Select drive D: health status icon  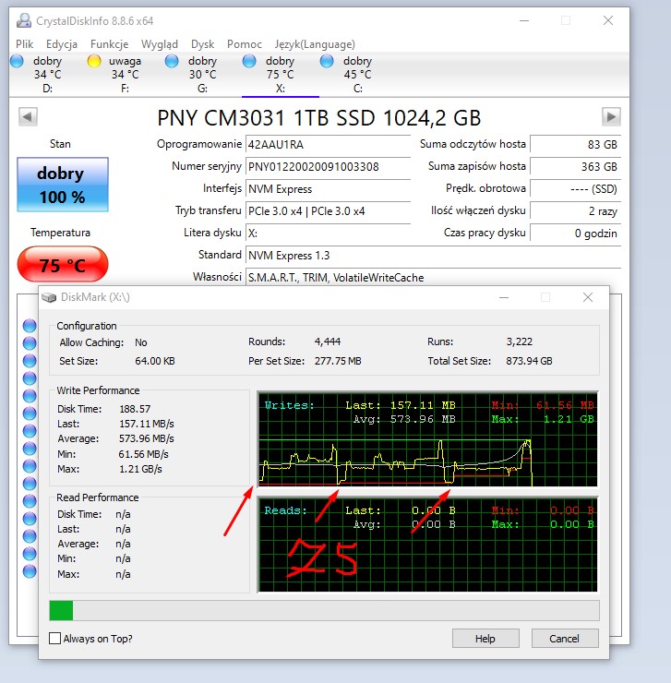pyautogui.click(x=17, y=61)
